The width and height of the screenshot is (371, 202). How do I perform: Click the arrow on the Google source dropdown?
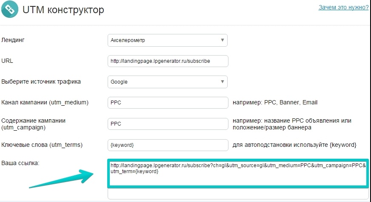pos(223,81)
